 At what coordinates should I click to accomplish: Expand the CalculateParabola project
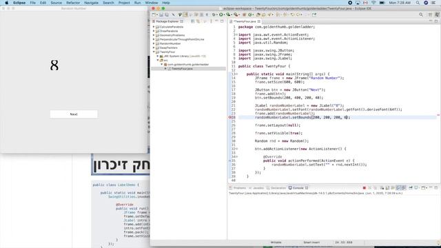point(154,27)
